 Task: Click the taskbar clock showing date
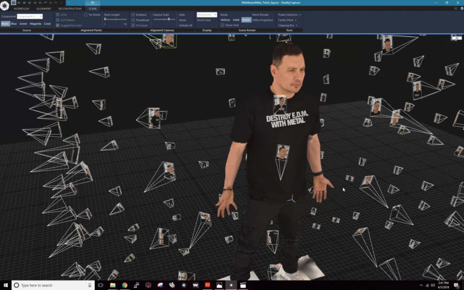(443, 285)
